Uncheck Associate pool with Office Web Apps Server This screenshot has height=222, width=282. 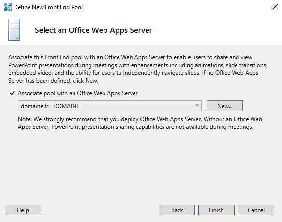click(12, 93)
